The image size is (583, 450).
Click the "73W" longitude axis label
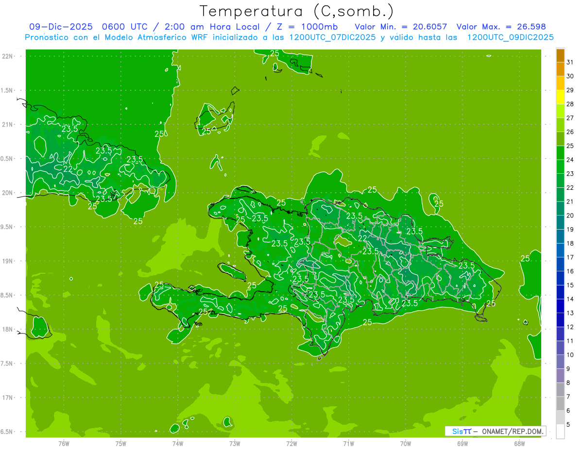click(x=234, y=443)
